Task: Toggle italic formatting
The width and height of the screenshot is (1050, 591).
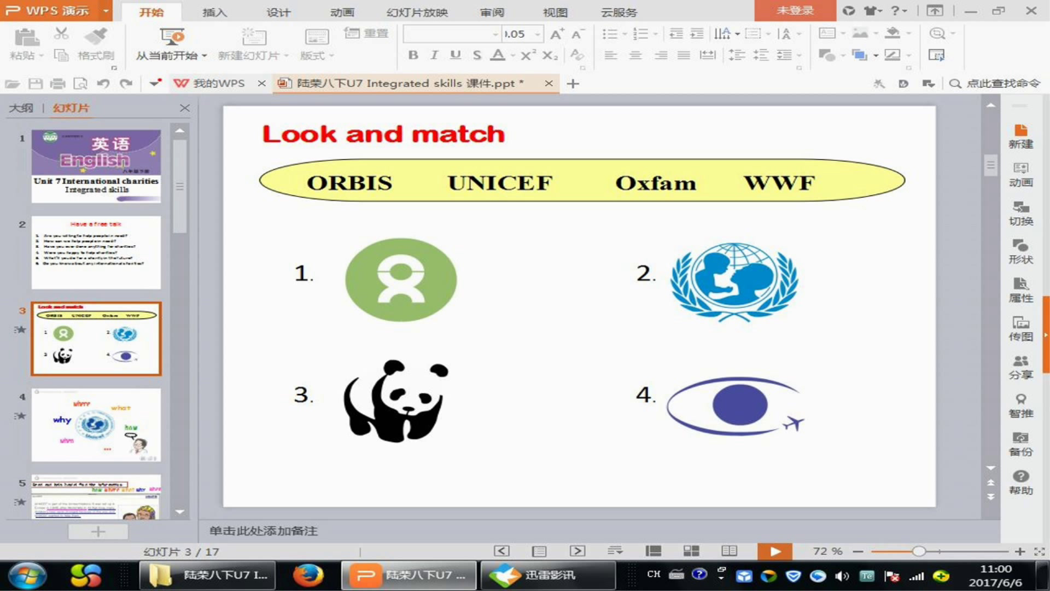Action: [434, 55]
